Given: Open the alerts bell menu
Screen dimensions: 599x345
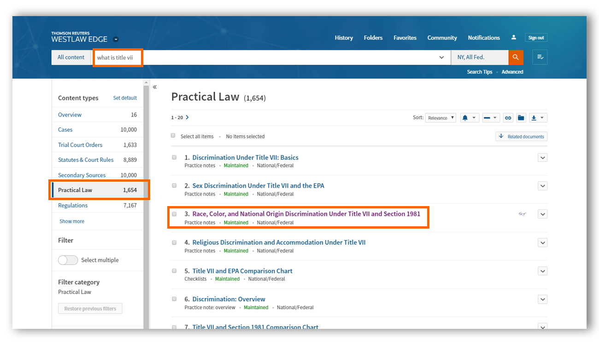Looking at the screenshot, I should [x=465, y=118].
